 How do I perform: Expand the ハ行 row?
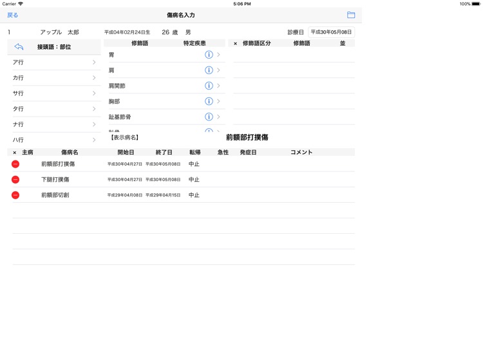54,140
